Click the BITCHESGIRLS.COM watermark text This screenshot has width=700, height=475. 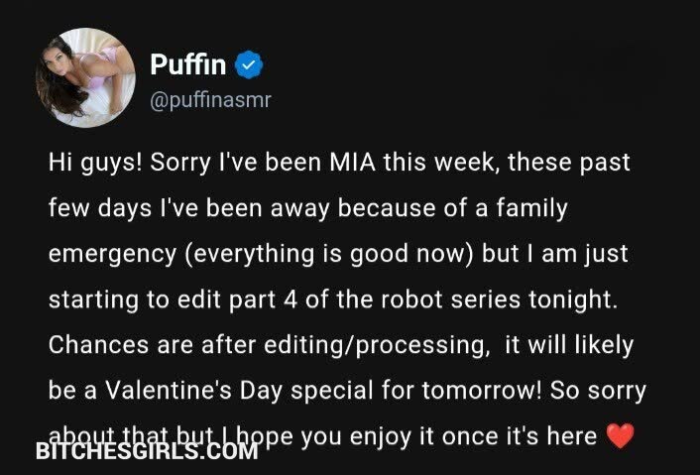(146, 451)
